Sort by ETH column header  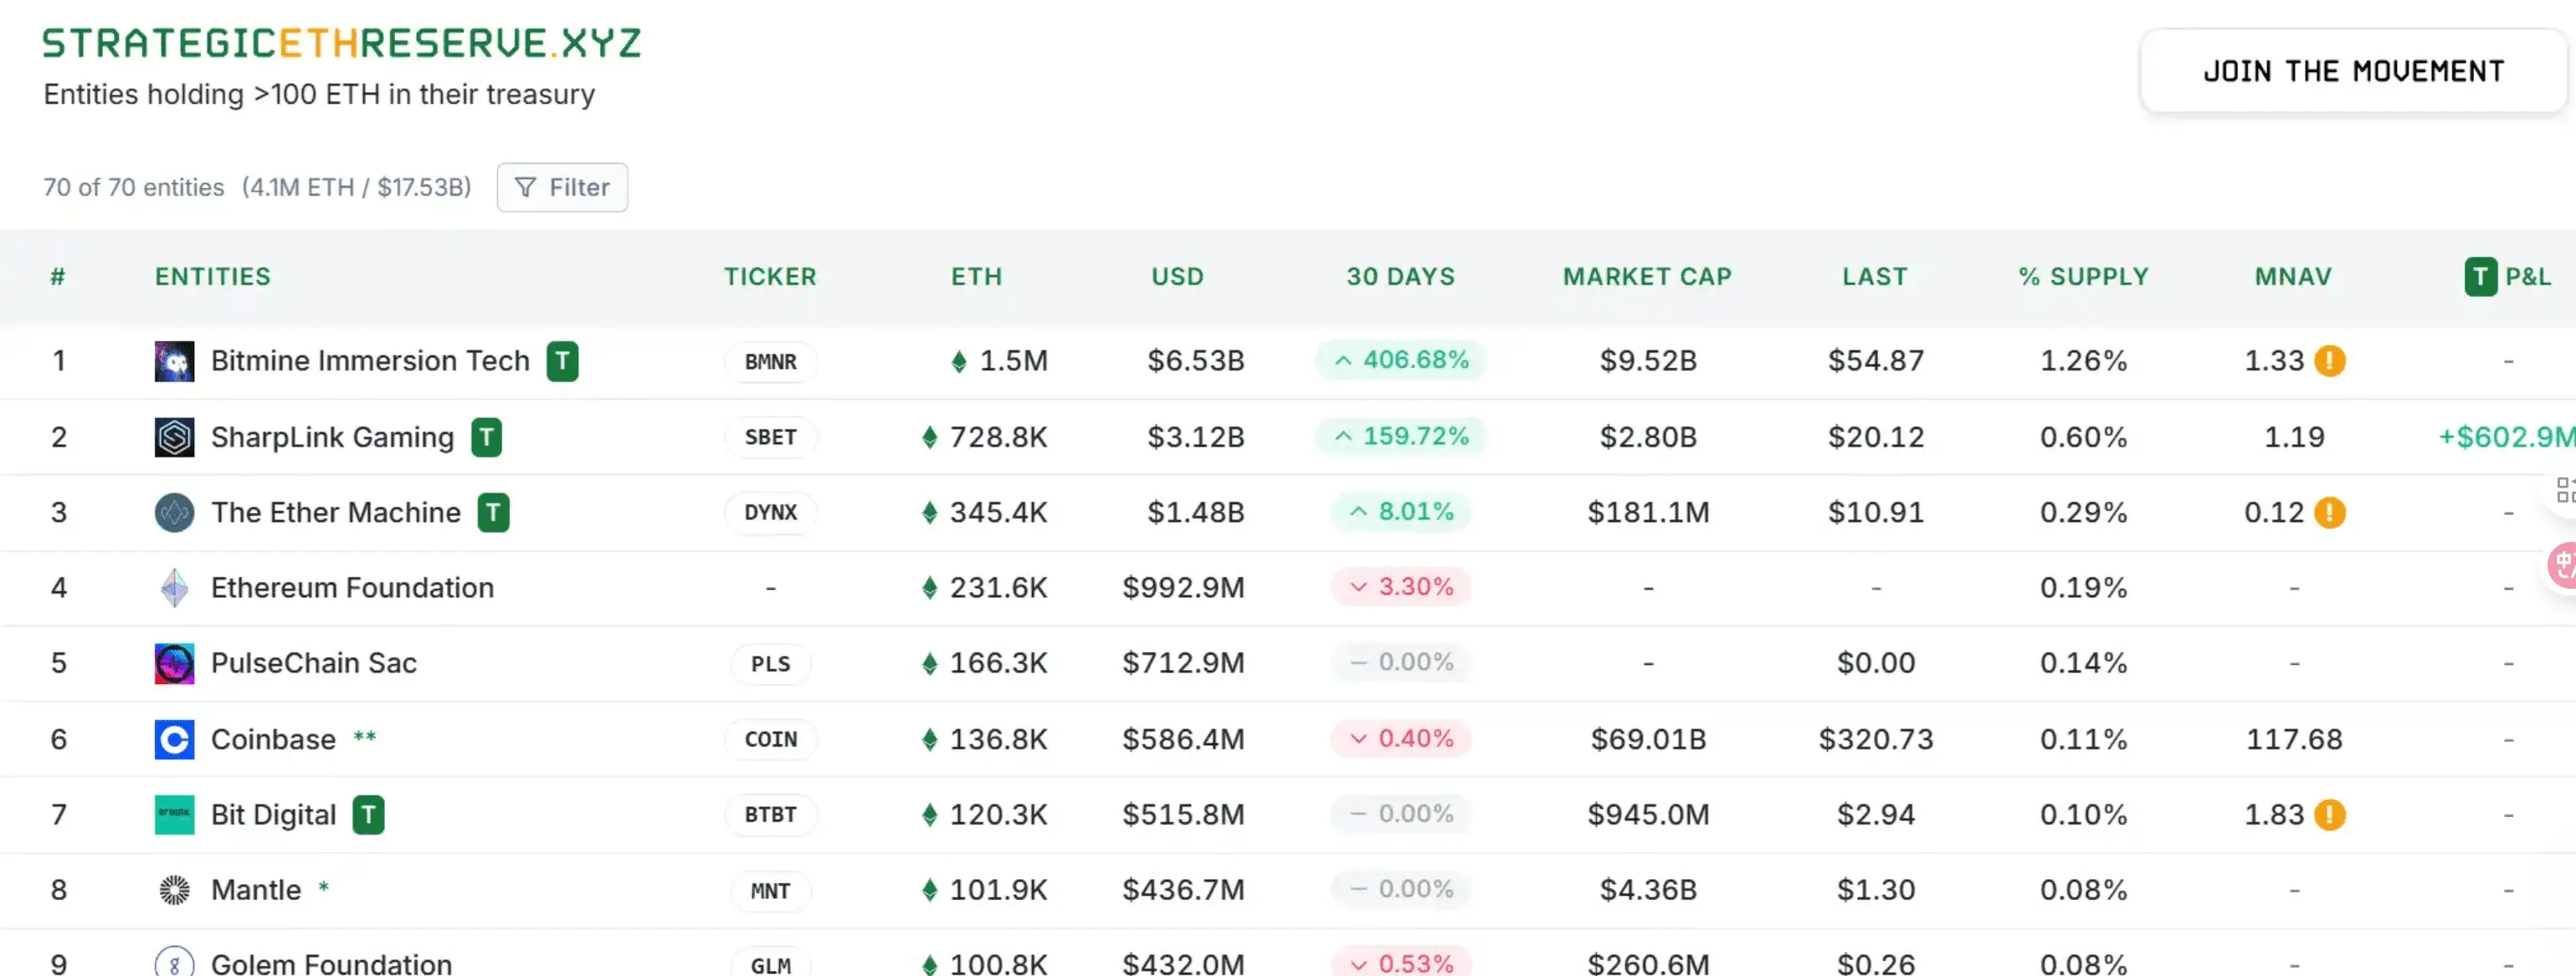(x=976, y=277)
